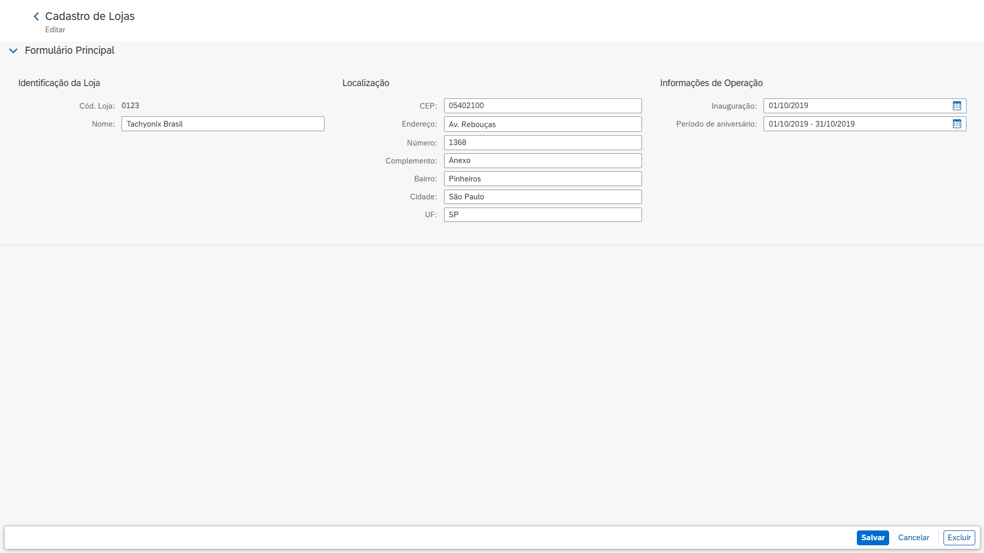Click the Inauguração date input
This screenshot has height=553, width=984.
(855, 106)
